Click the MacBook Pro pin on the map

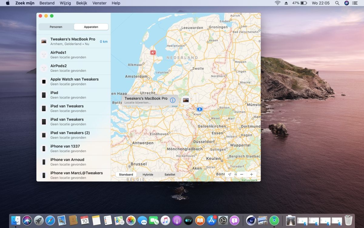(x=186, y=100)
